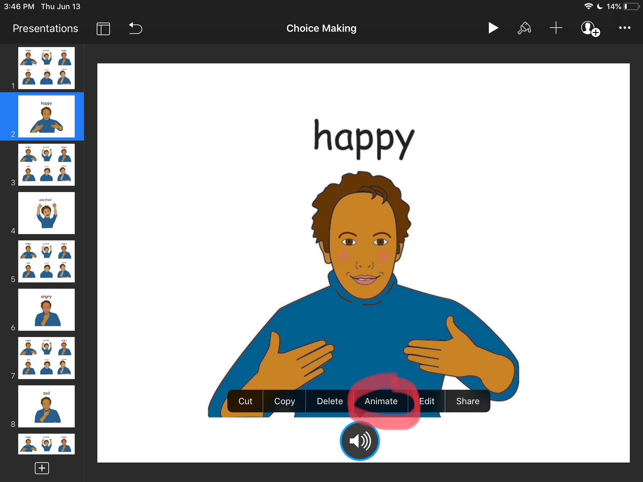This screenshot has height=482, width=643.
Task: Tap Share in the context menu
Action: [x=467, y=401]
